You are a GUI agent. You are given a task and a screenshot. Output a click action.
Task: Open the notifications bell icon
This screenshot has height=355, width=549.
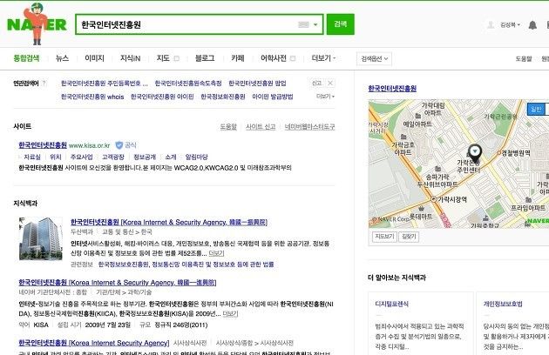[x=532, y=25]
